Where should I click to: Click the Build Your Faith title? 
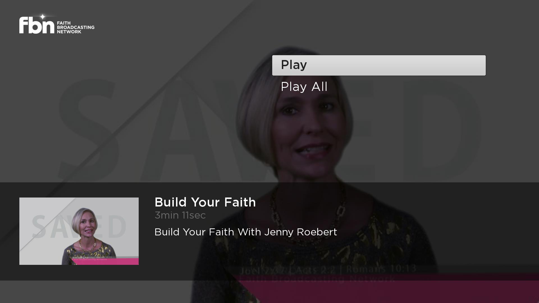[x=205, y=202]
